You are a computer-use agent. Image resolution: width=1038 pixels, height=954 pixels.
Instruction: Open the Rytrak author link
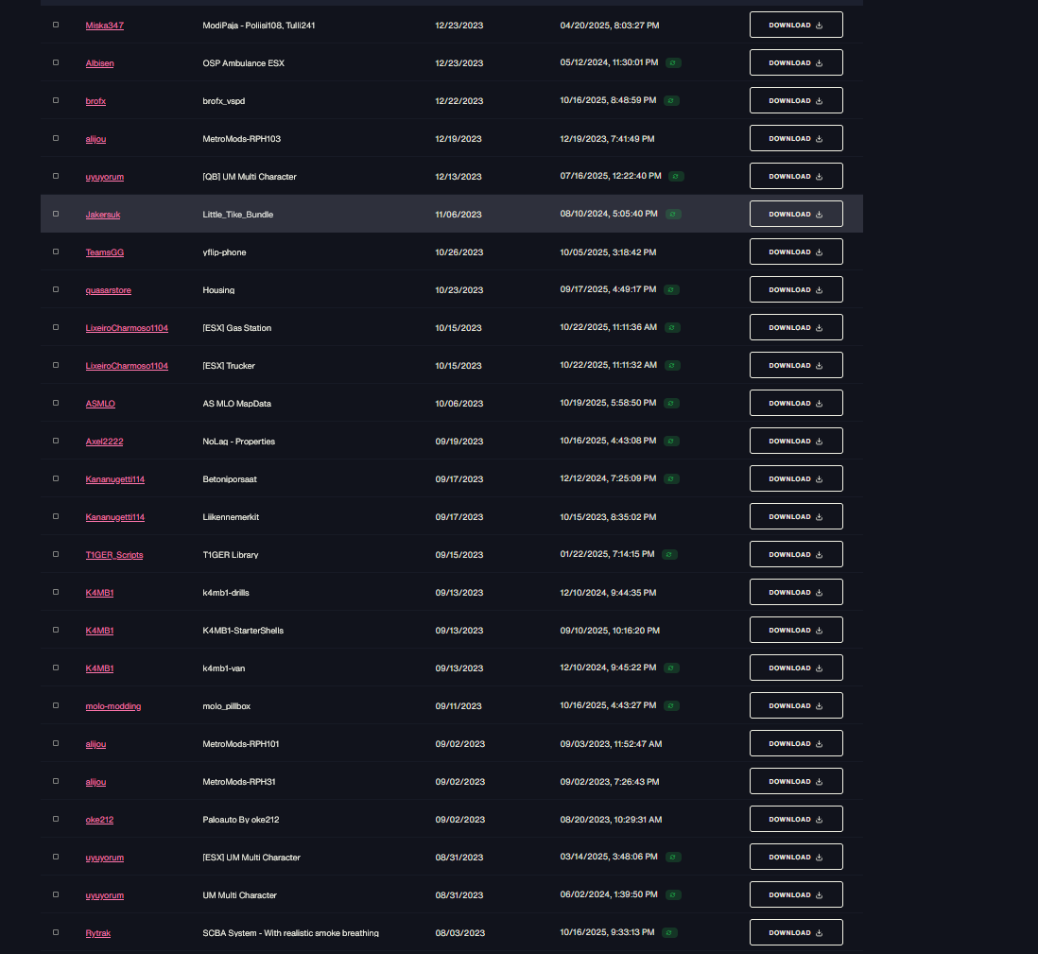tap(98, 933)
